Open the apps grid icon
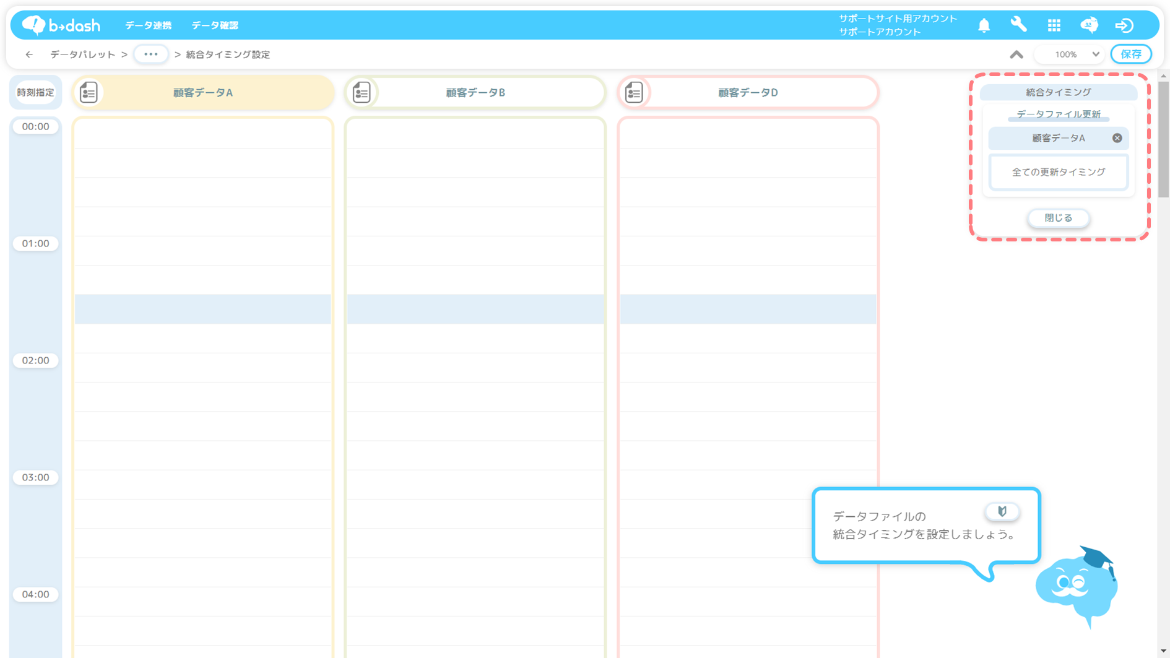 coord(1054,25)
